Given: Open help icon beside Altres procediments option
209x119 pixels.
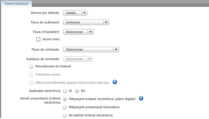Looking at the screenshot, I should pos(115,82).
